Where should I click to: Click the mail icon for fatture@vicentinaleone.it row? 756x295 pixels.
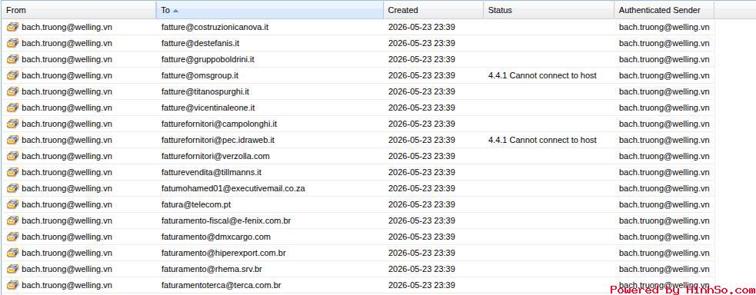point(12,108)
